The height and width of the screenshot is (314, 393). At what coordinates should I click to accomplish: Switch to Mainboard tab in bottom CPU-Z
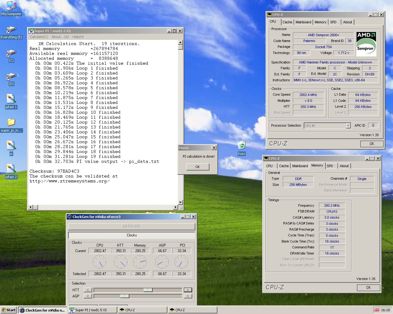300,166
